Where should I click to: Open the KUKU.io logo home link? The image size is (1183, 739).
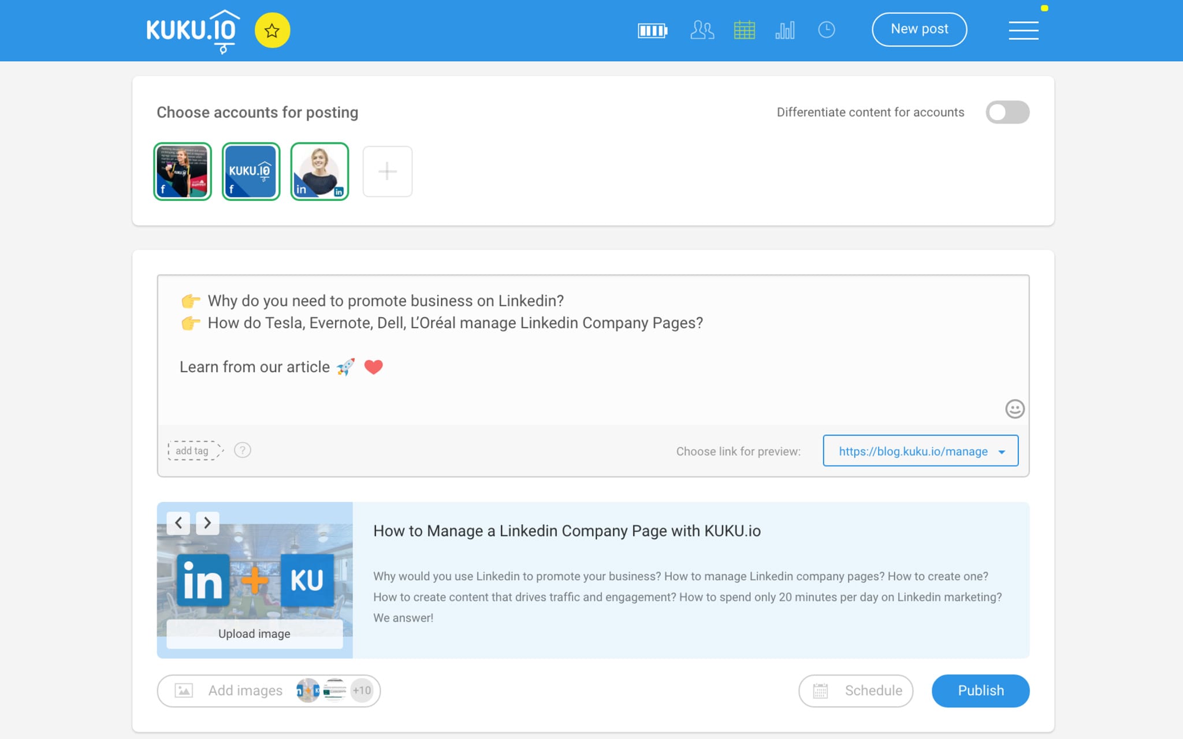tap(193, 31)
